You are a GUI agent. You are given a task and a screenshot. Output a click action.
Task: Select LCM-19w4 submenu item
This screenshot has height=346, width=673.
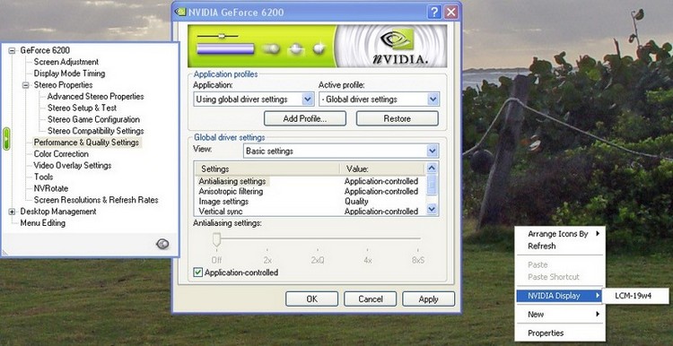[636, 296]
